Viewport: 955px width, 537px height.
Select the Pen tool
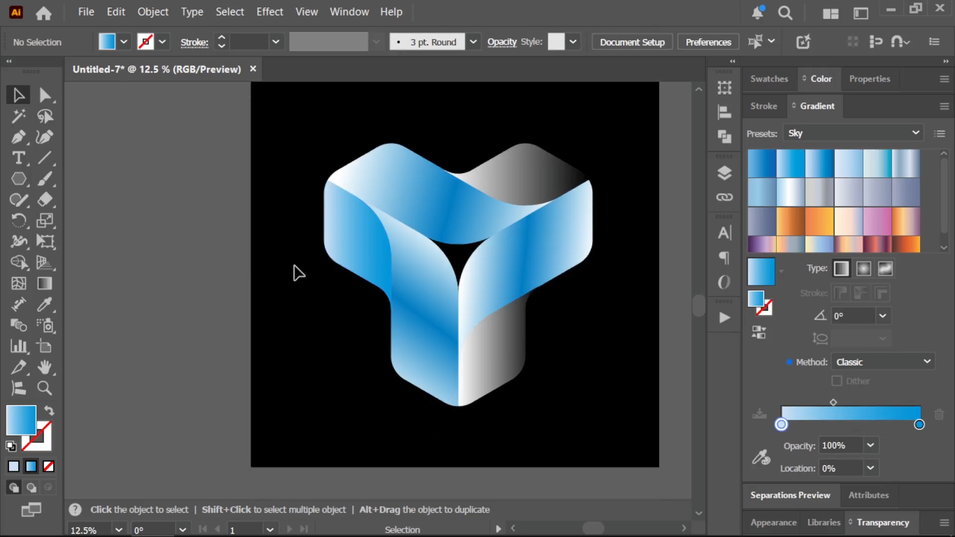coord(18,137)
